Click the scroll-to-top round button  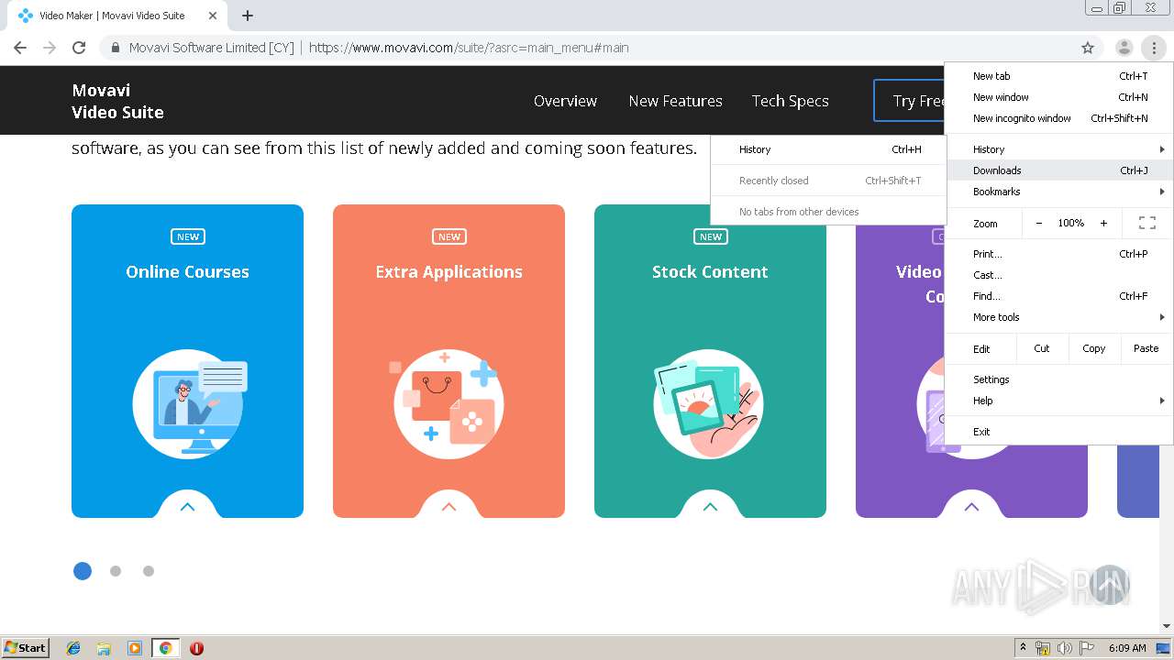coord(1110,585)
